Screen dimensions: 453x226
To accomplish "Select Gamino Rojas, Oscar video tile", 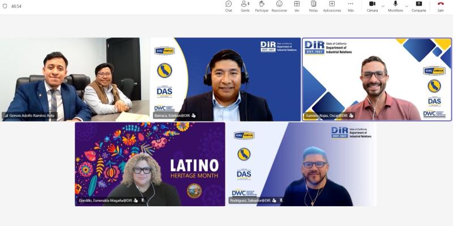I will [x=377, y=79].
